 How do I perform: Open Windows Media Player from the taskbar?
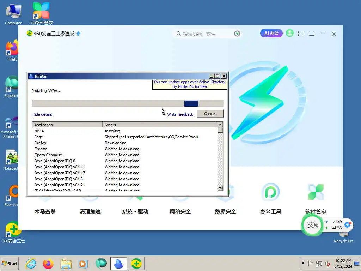[83, 264]
